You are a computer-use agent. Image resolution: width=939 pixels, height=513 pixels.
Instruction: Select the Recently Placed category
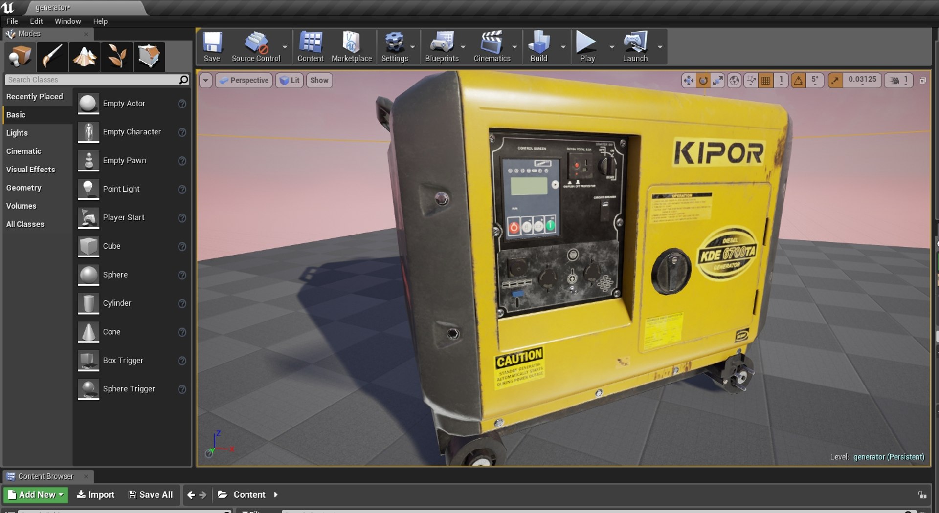[34, 97]
